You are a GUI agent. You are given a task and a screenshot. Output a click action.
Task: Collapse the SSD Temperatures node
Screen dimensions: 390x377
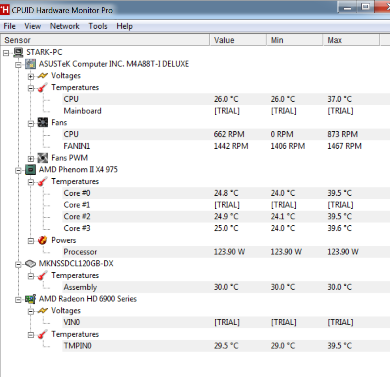pos(30,276)
